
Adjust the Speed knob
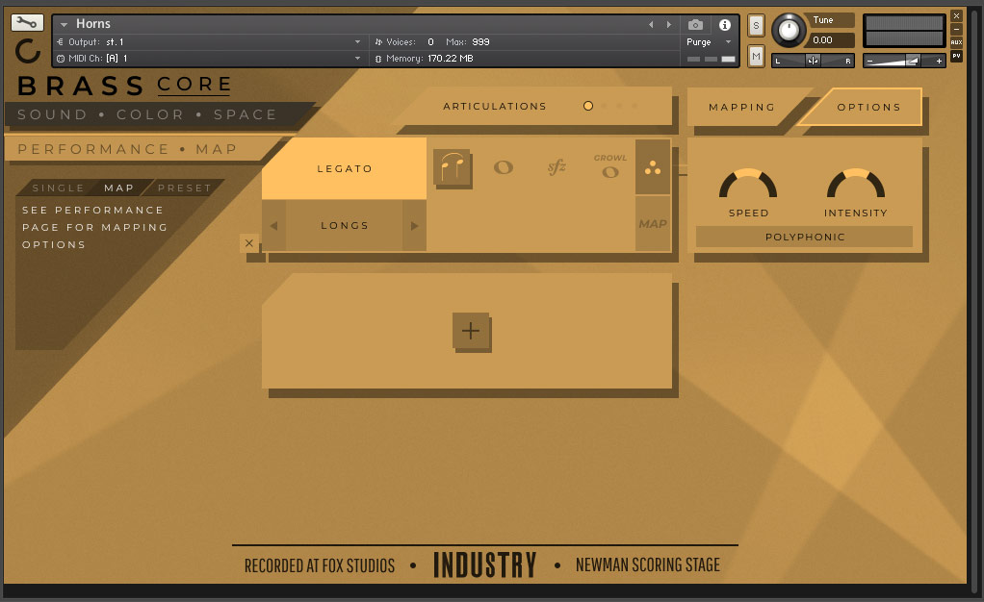[748, 186]
